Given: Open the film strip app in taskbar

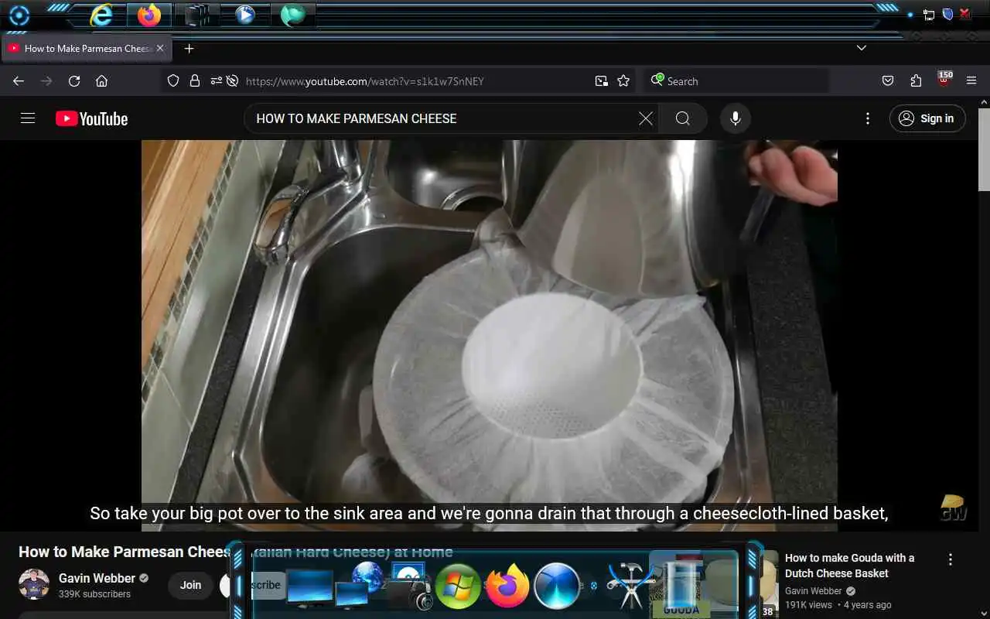Looking at the screenshot, I should (196, 15).
